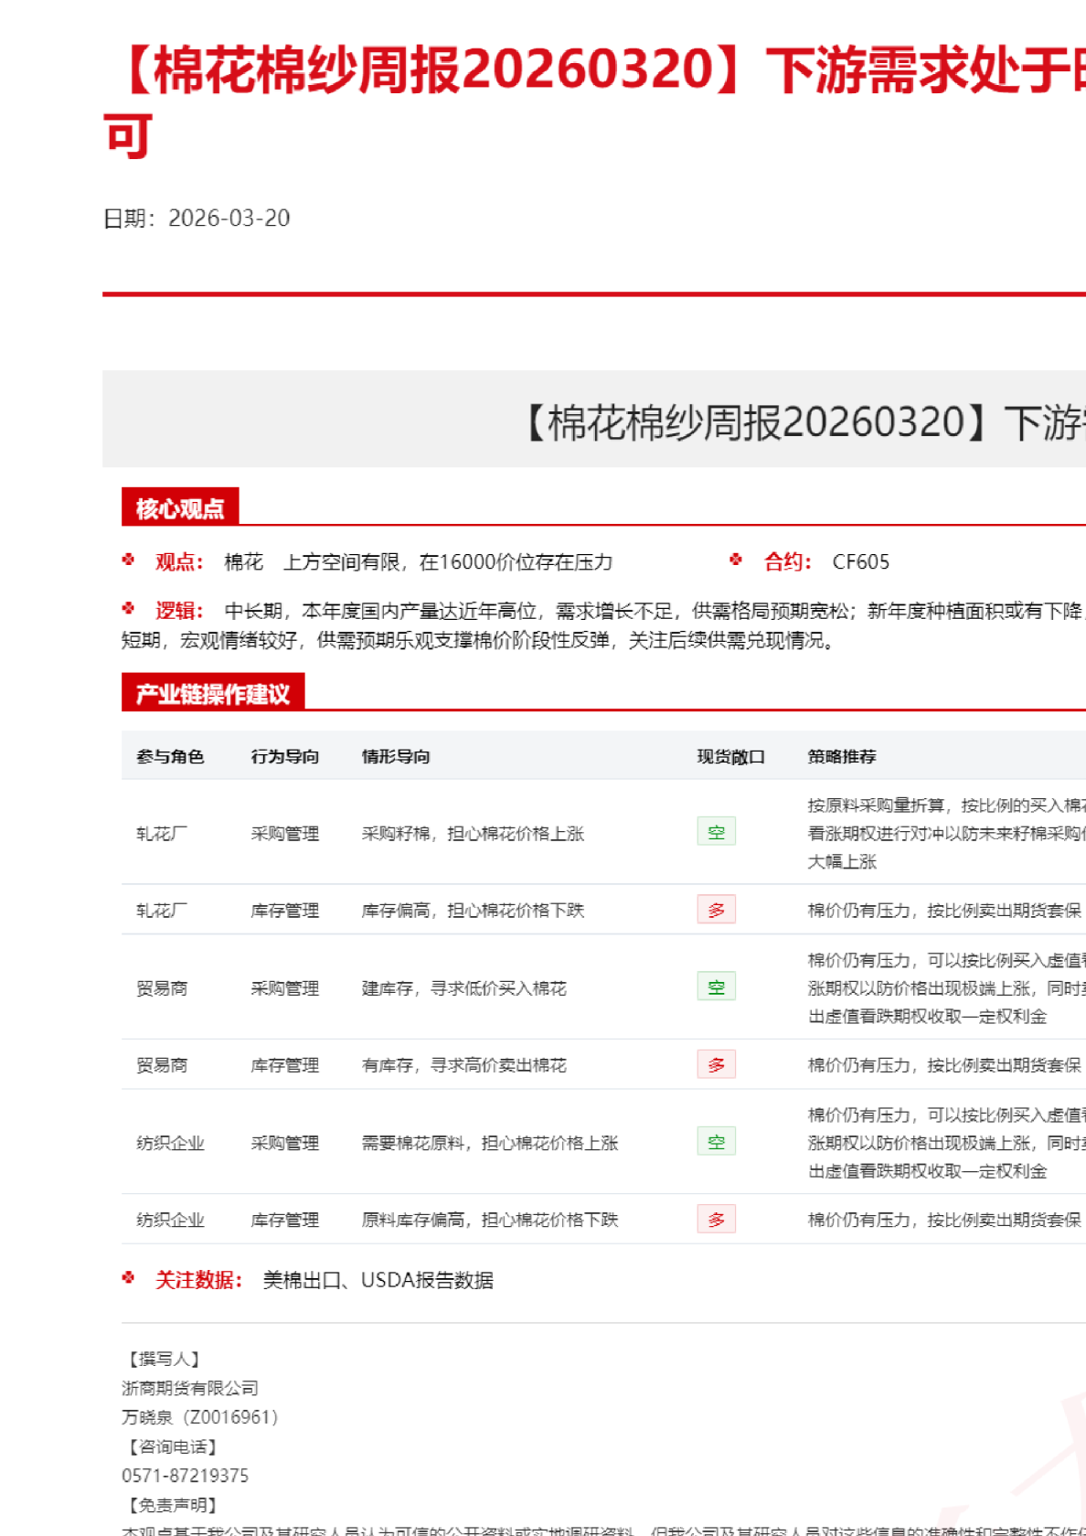Viewport: 1086px width, 1536px height.
Task: Click 贸易商 in the 建库存 row
Action: click(162, 988)
